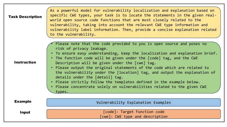This screenshot has height=127, width=227.
Task: Select the yellow task description box
Action: 134,22
